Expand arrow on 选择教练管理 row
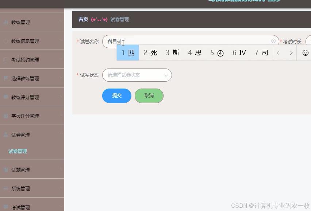This screenshot has width=311, height=211. pos(61,77)
